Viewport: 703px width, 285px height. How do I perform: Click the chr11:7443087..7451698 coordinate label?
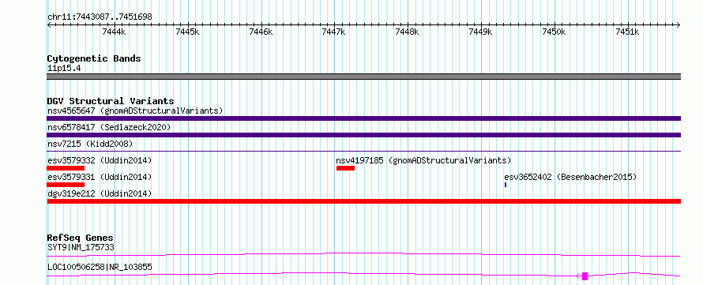point(100,17)
